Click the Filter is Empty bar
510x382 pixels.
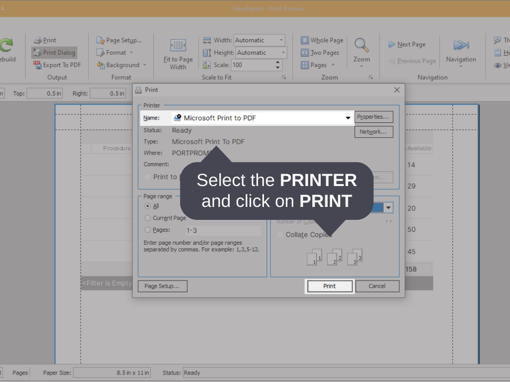[107, 283]
